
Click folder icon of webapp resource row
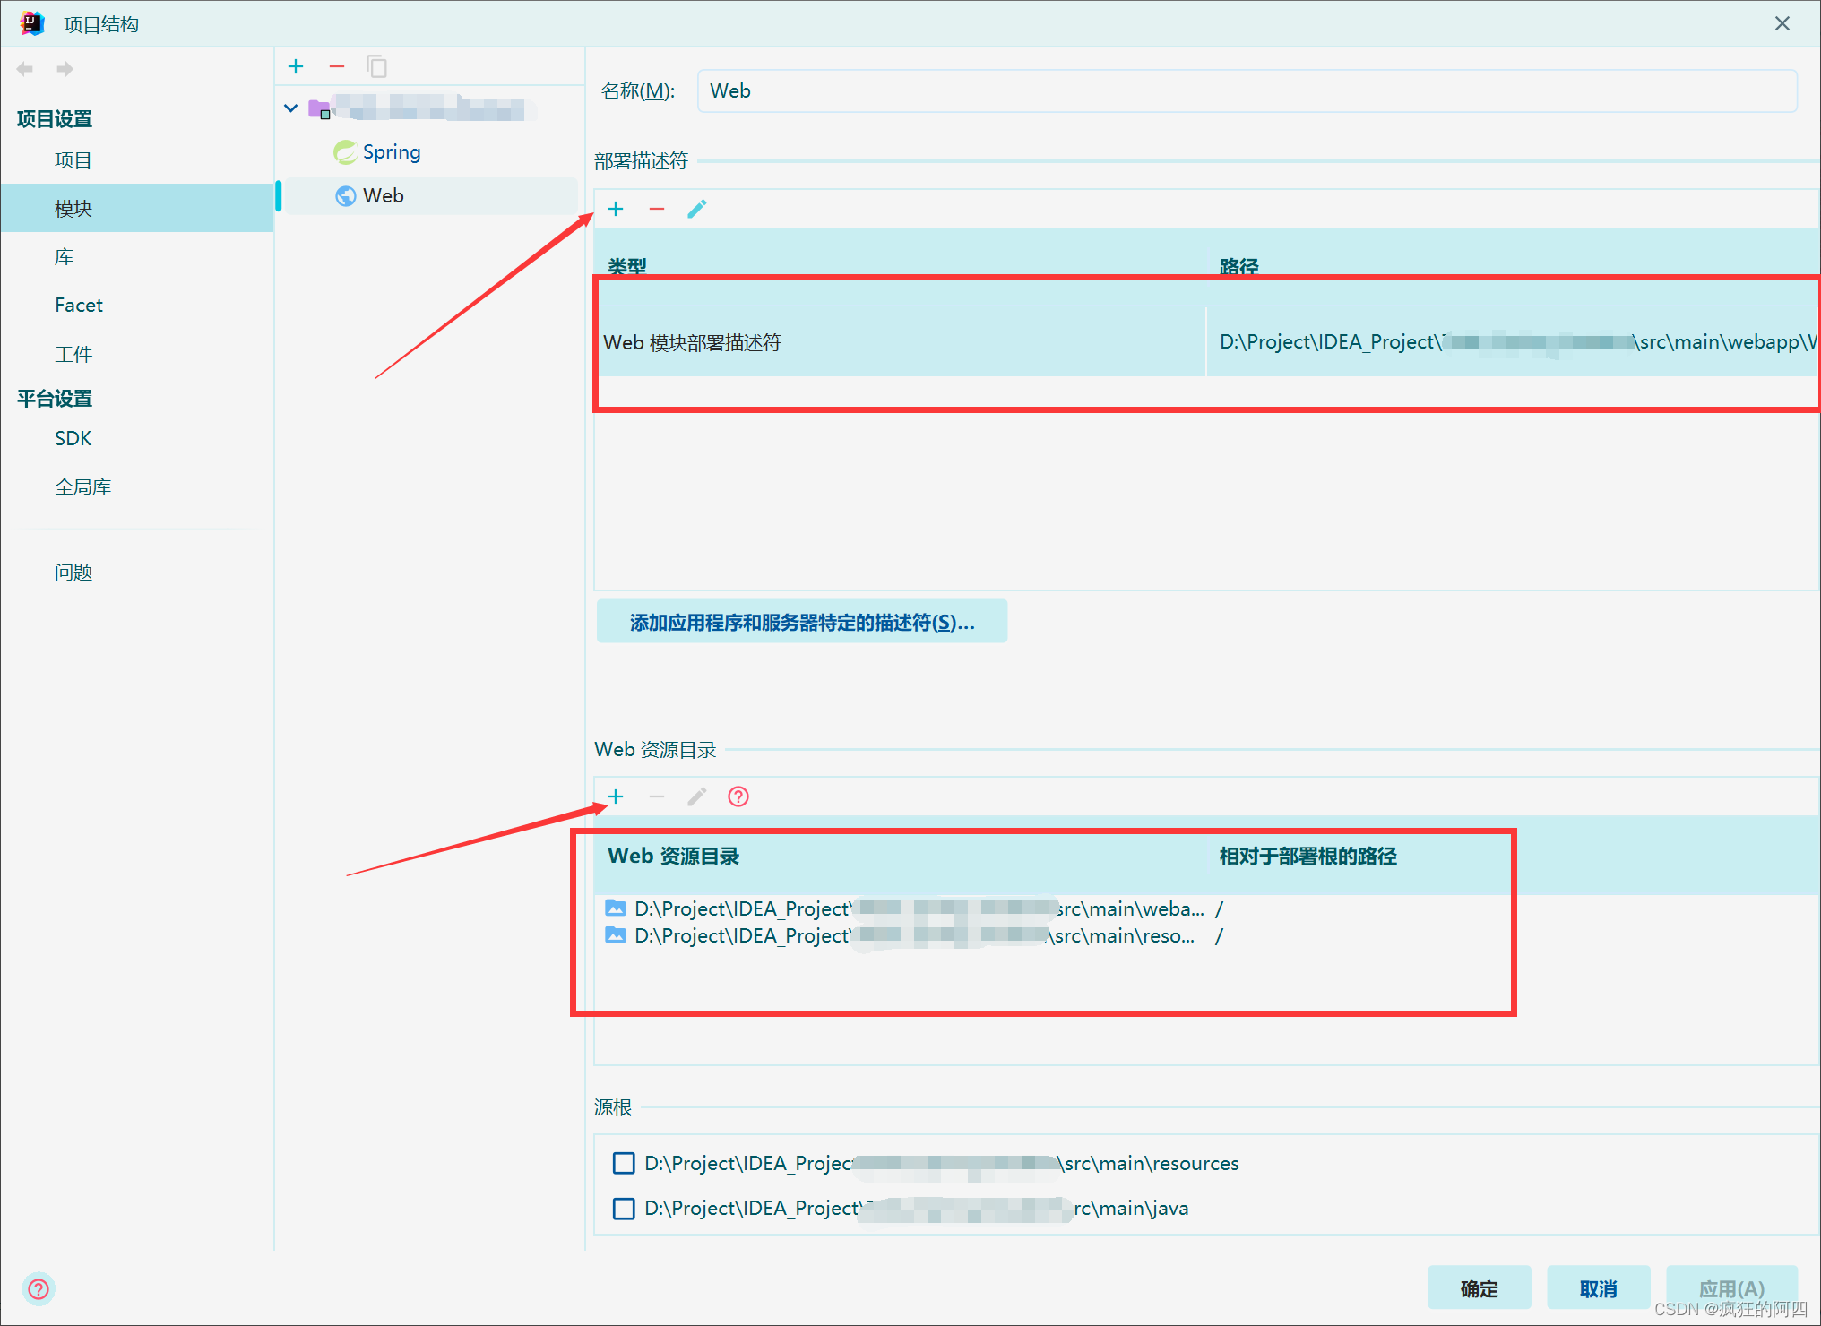(616, 908)
